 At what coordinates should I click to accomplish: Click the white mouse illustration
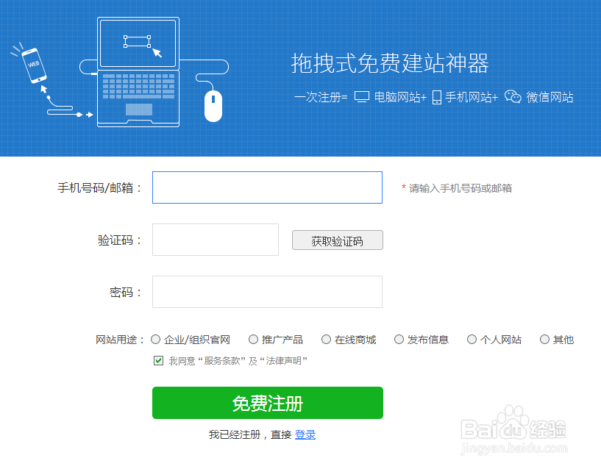click(213, 106)
